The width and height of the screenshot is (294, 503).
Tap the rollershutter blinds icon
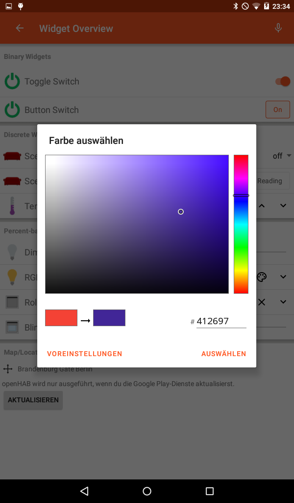[12, 302]
